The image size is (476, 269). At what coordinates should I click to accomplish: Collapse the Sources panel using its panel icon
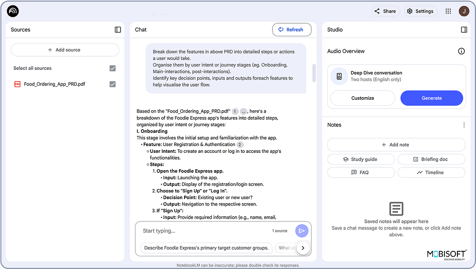pyautogui.click(x=118, y=29)
